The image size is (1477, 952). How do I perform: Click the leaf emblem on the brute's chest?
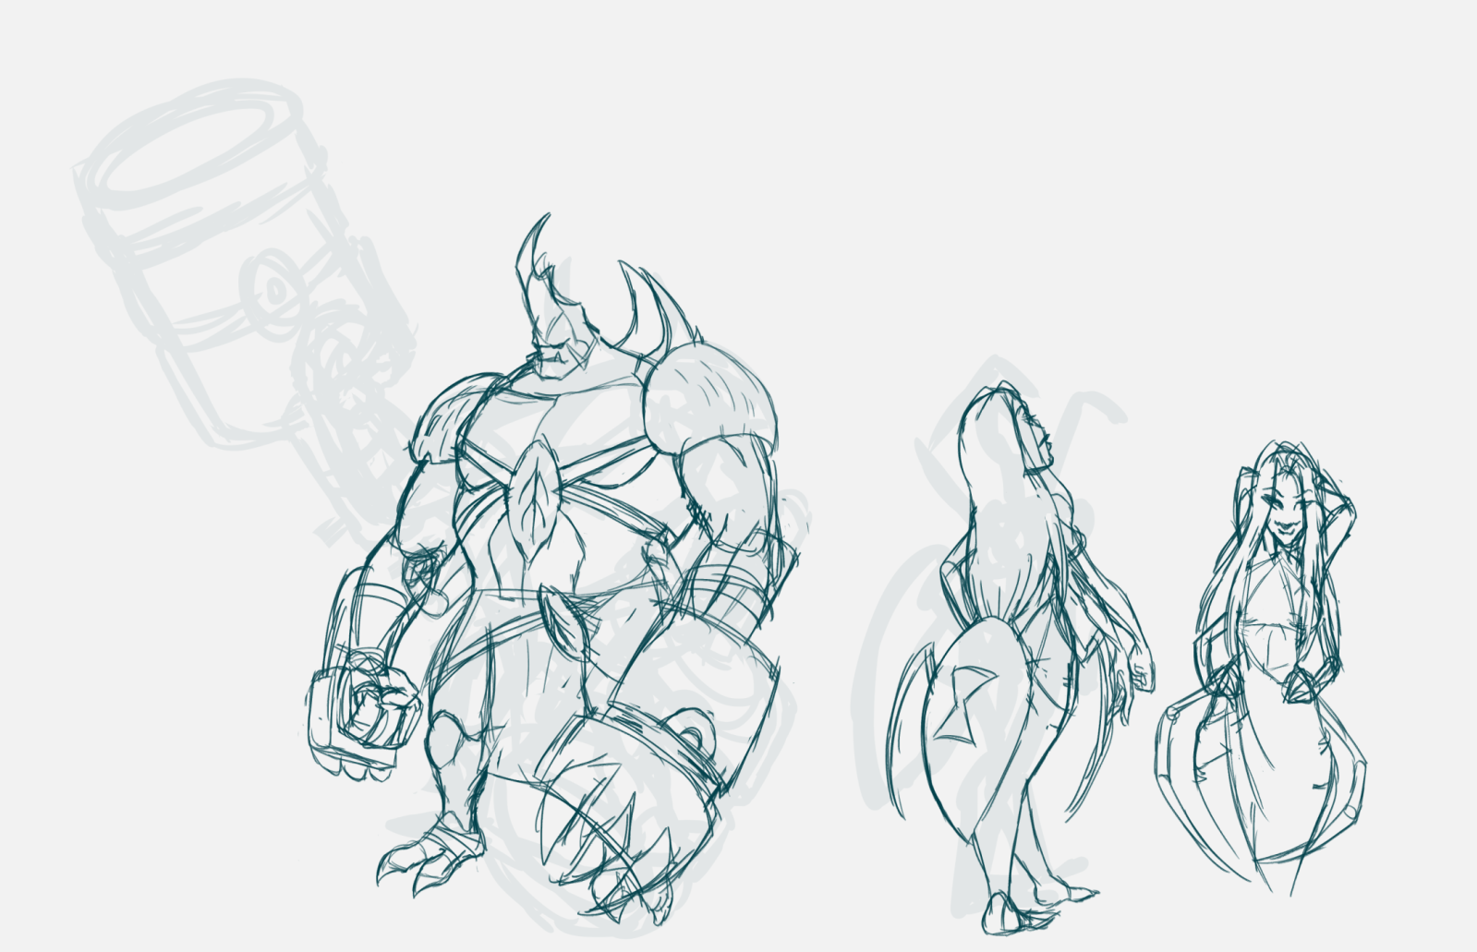pyautogui.click(x=537, y=495)
